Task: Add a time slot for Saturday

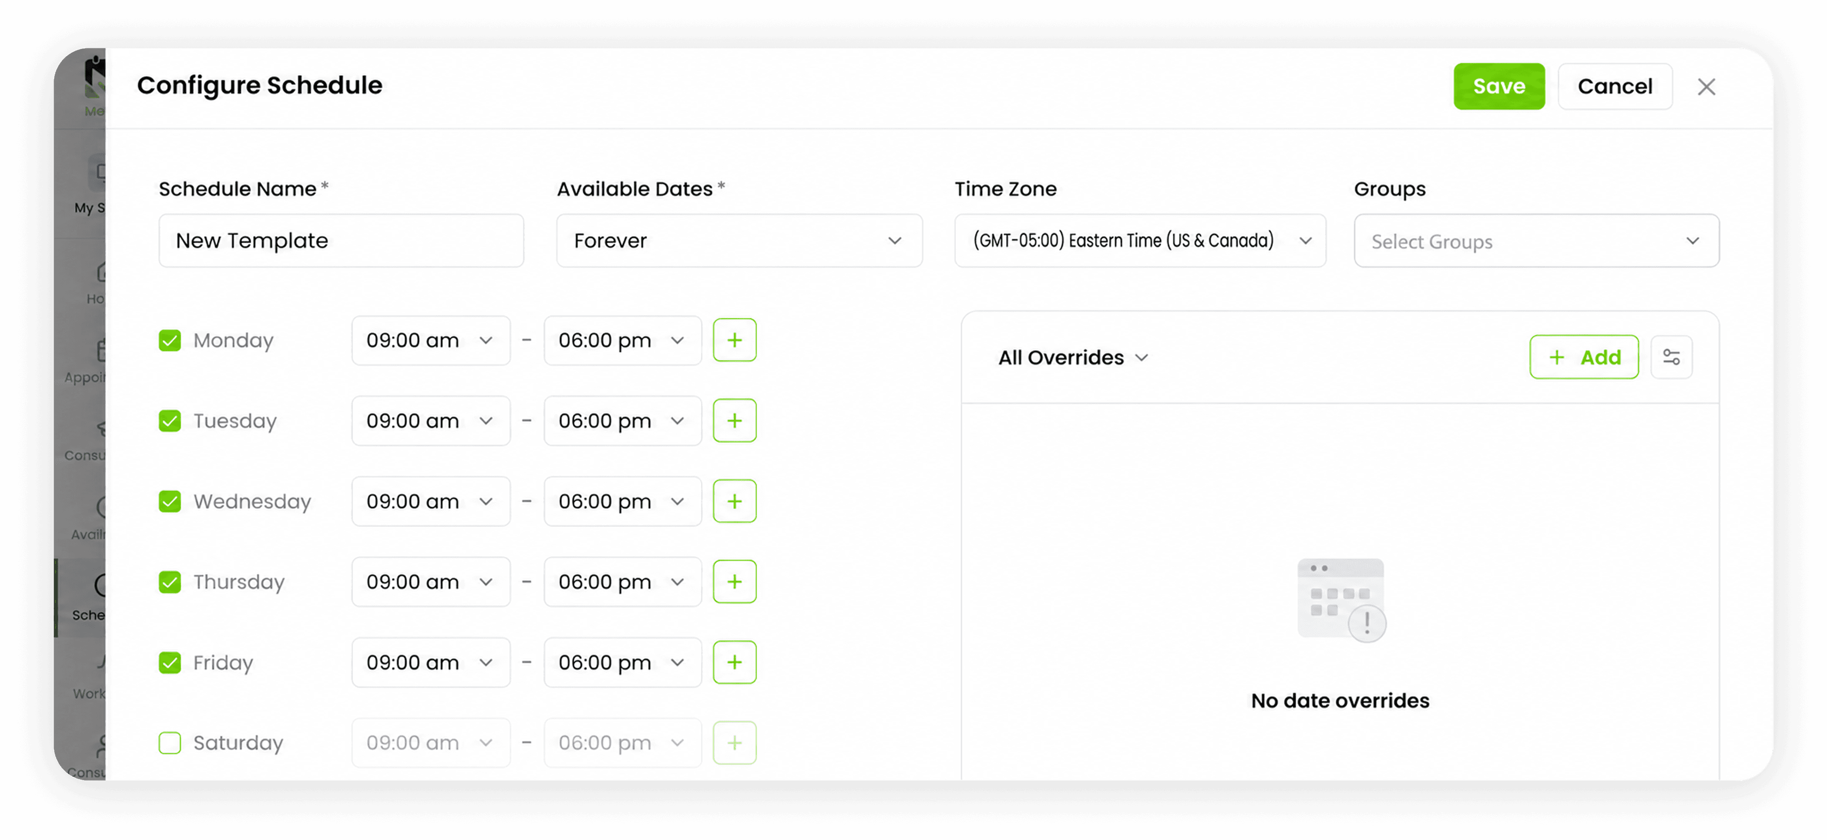Action: click(x=734, y=742)
